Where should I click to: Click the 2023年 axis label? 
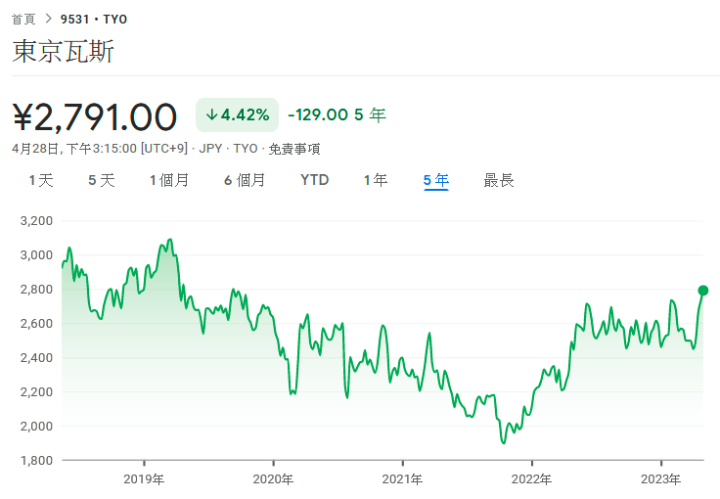(660, 479)
